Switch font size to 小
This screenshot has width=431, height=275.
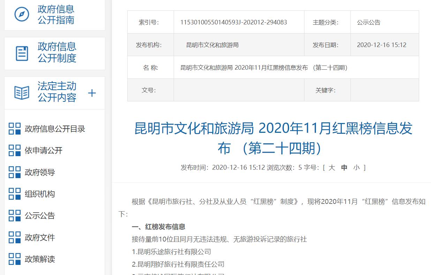(x=356, y=167)
